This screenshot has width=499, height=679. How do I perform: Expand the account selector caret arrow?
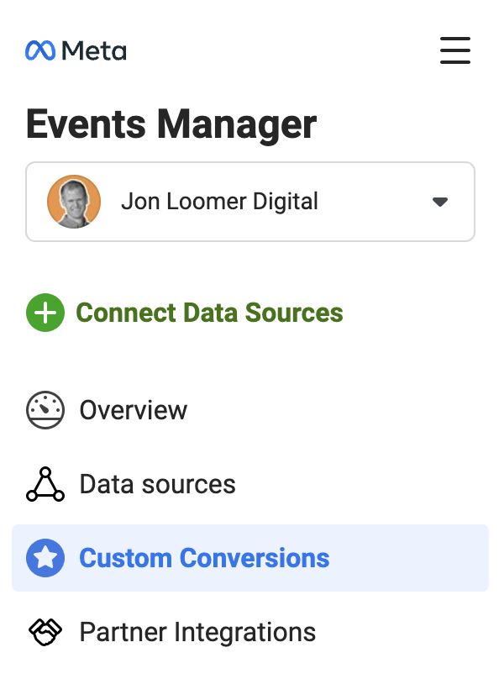point(440,202)
